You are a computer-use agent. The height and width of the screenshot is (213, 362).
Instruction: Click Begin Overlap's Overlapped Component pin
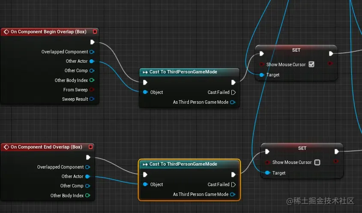[92, 52]
